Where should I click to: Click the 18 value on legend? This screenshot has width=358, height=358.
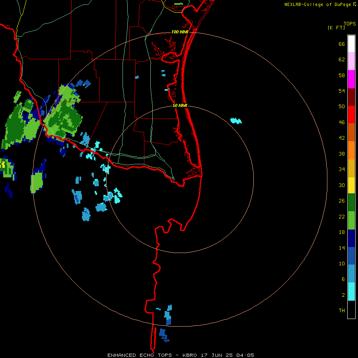point(342,232)
